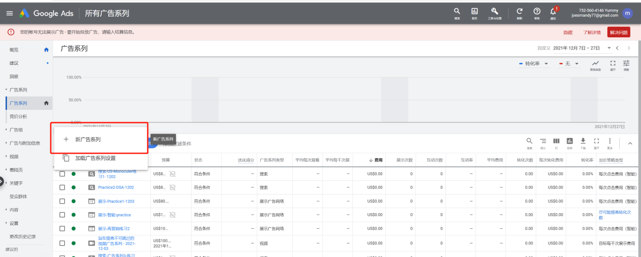Image resolution: width=641 pixels, height=257 pixels.
Task: Click the red 解决问题 button
Action: tap(619, 32)
